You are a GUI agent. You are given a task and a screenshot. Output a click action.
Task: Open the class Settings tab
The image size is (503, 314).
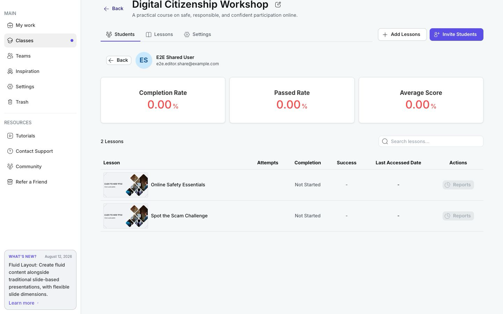pos(197,34)
